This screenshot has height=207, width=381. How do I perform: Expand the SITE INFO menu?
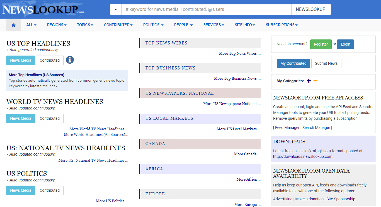(245, 25)
